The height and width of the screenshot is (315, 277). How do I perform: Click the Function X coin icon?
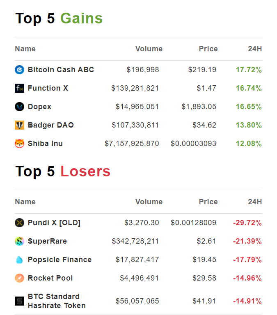tap(20, 88)
